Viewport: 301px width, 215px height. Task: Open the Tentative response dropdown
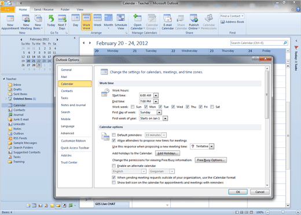(x=212, y=146)
